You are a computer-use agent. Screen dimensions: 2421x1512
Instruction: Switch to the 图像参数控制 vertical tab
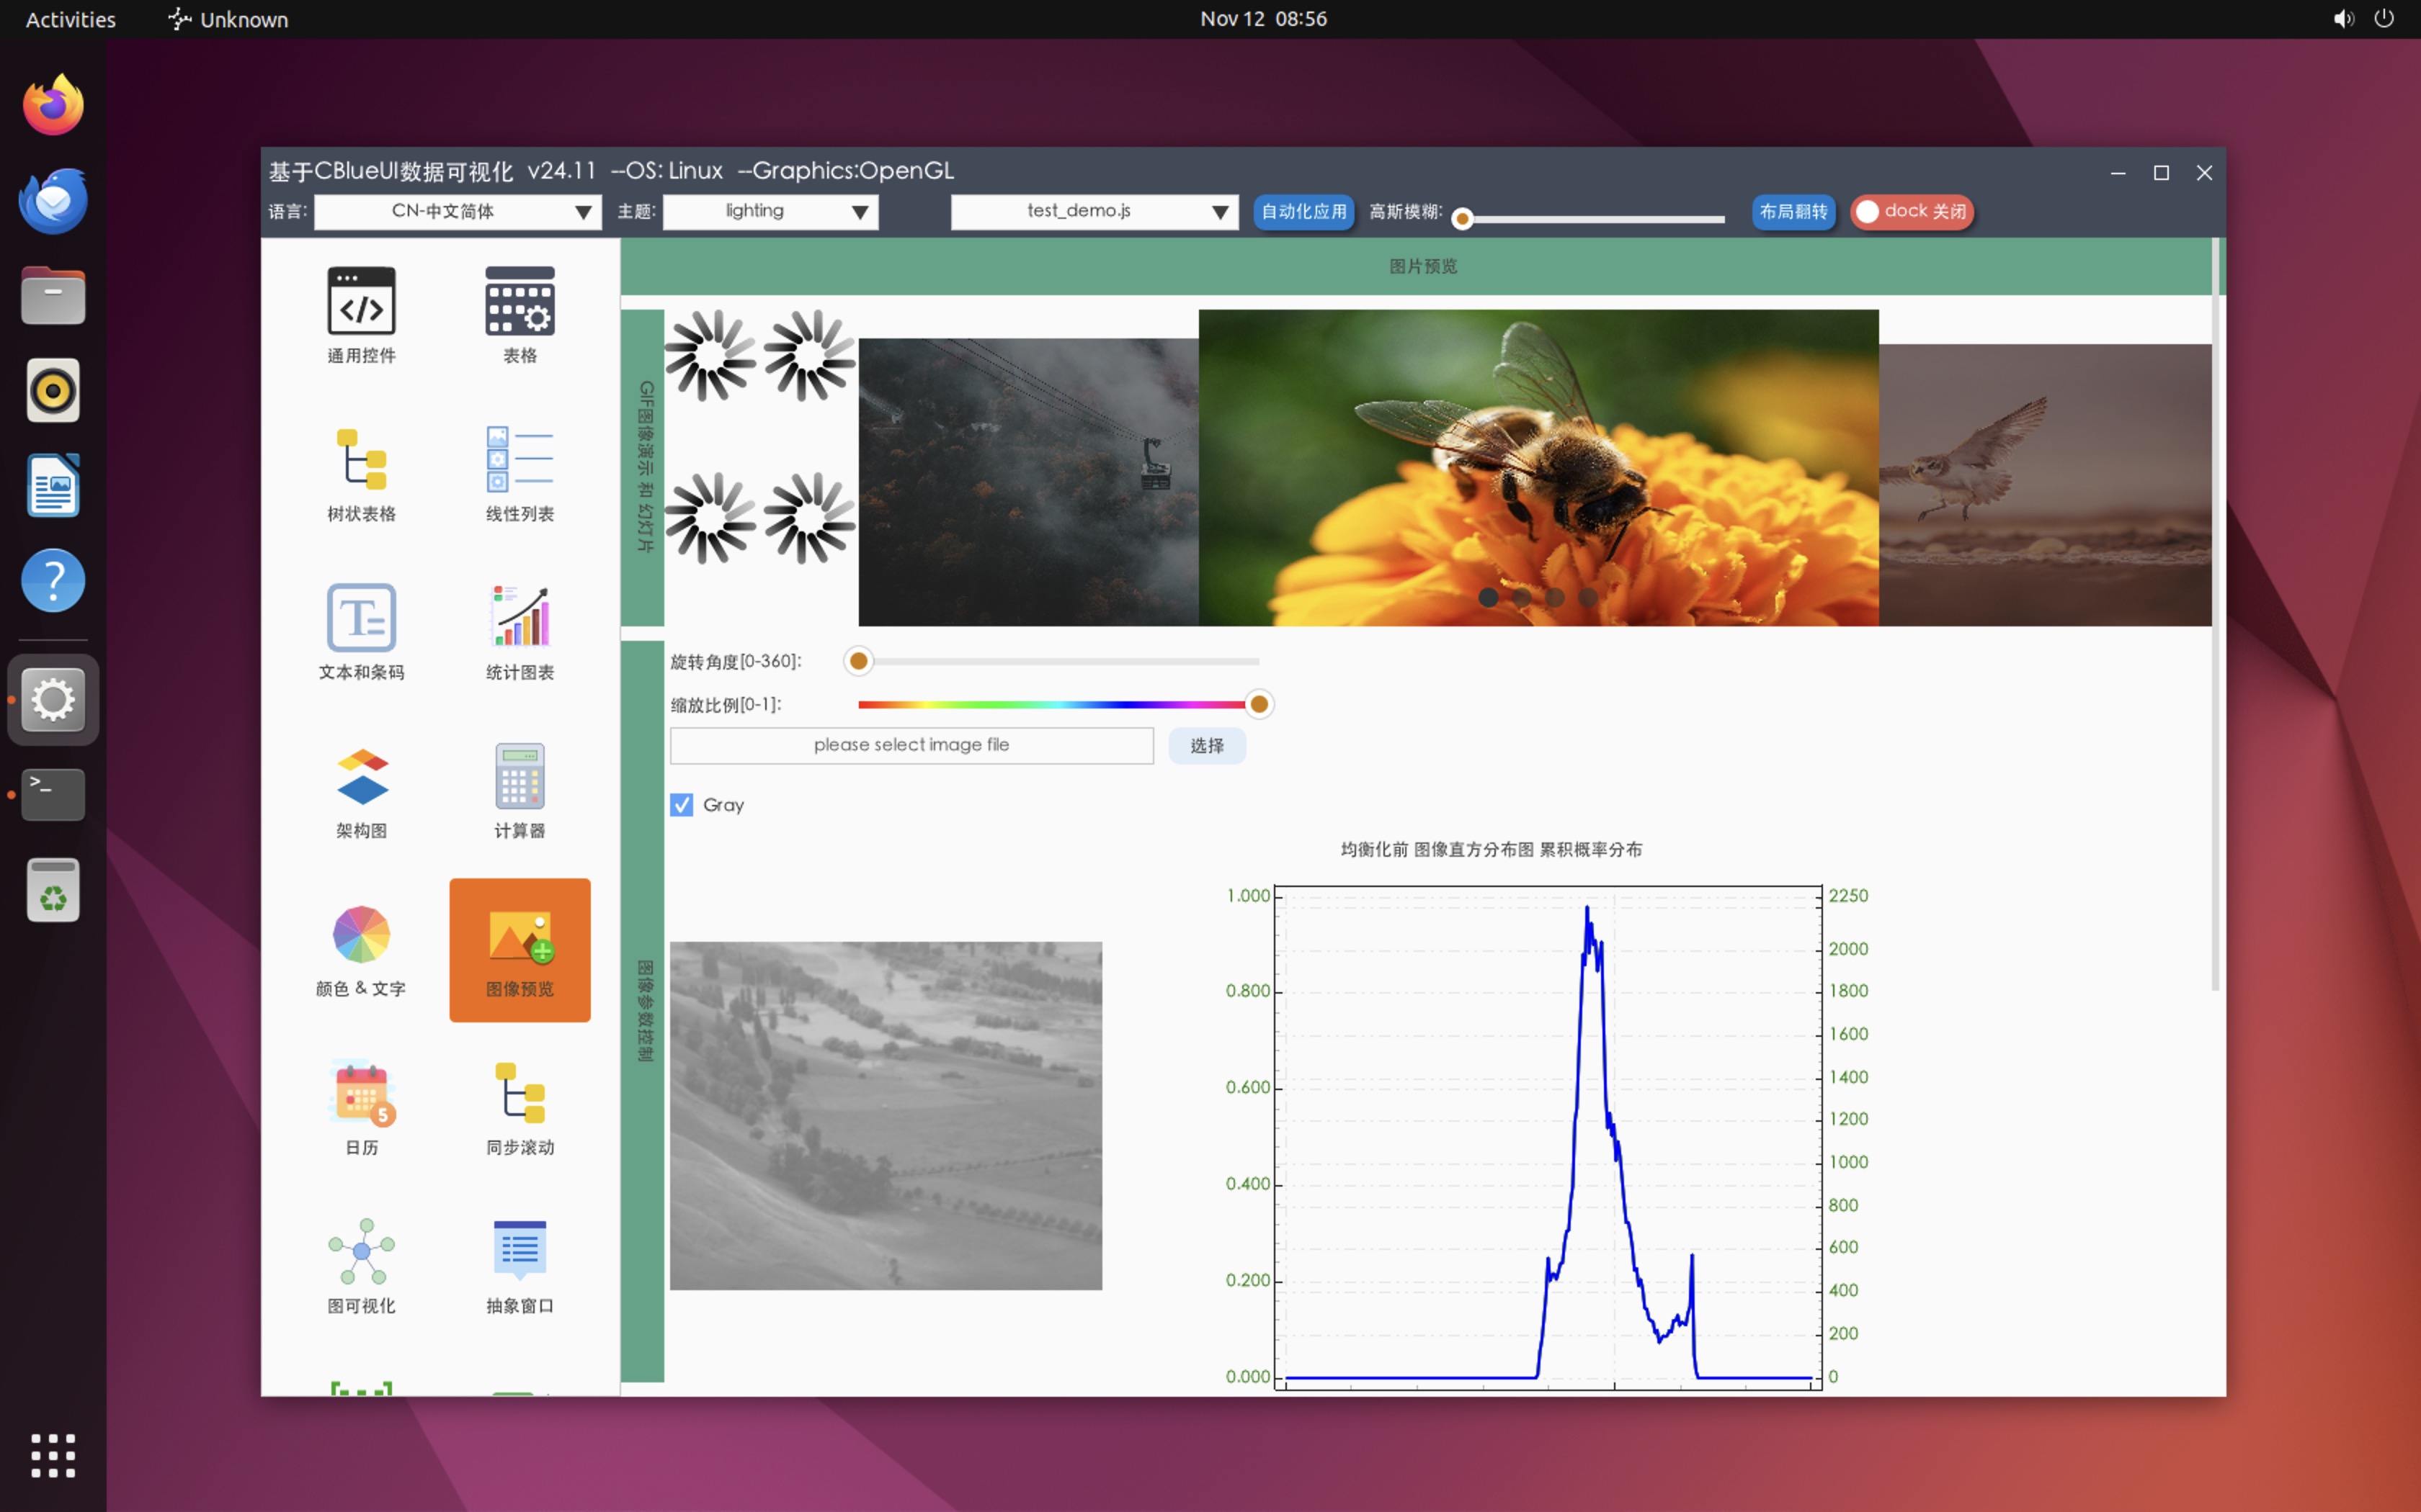pyautogui.click(x=643, y=1011)
